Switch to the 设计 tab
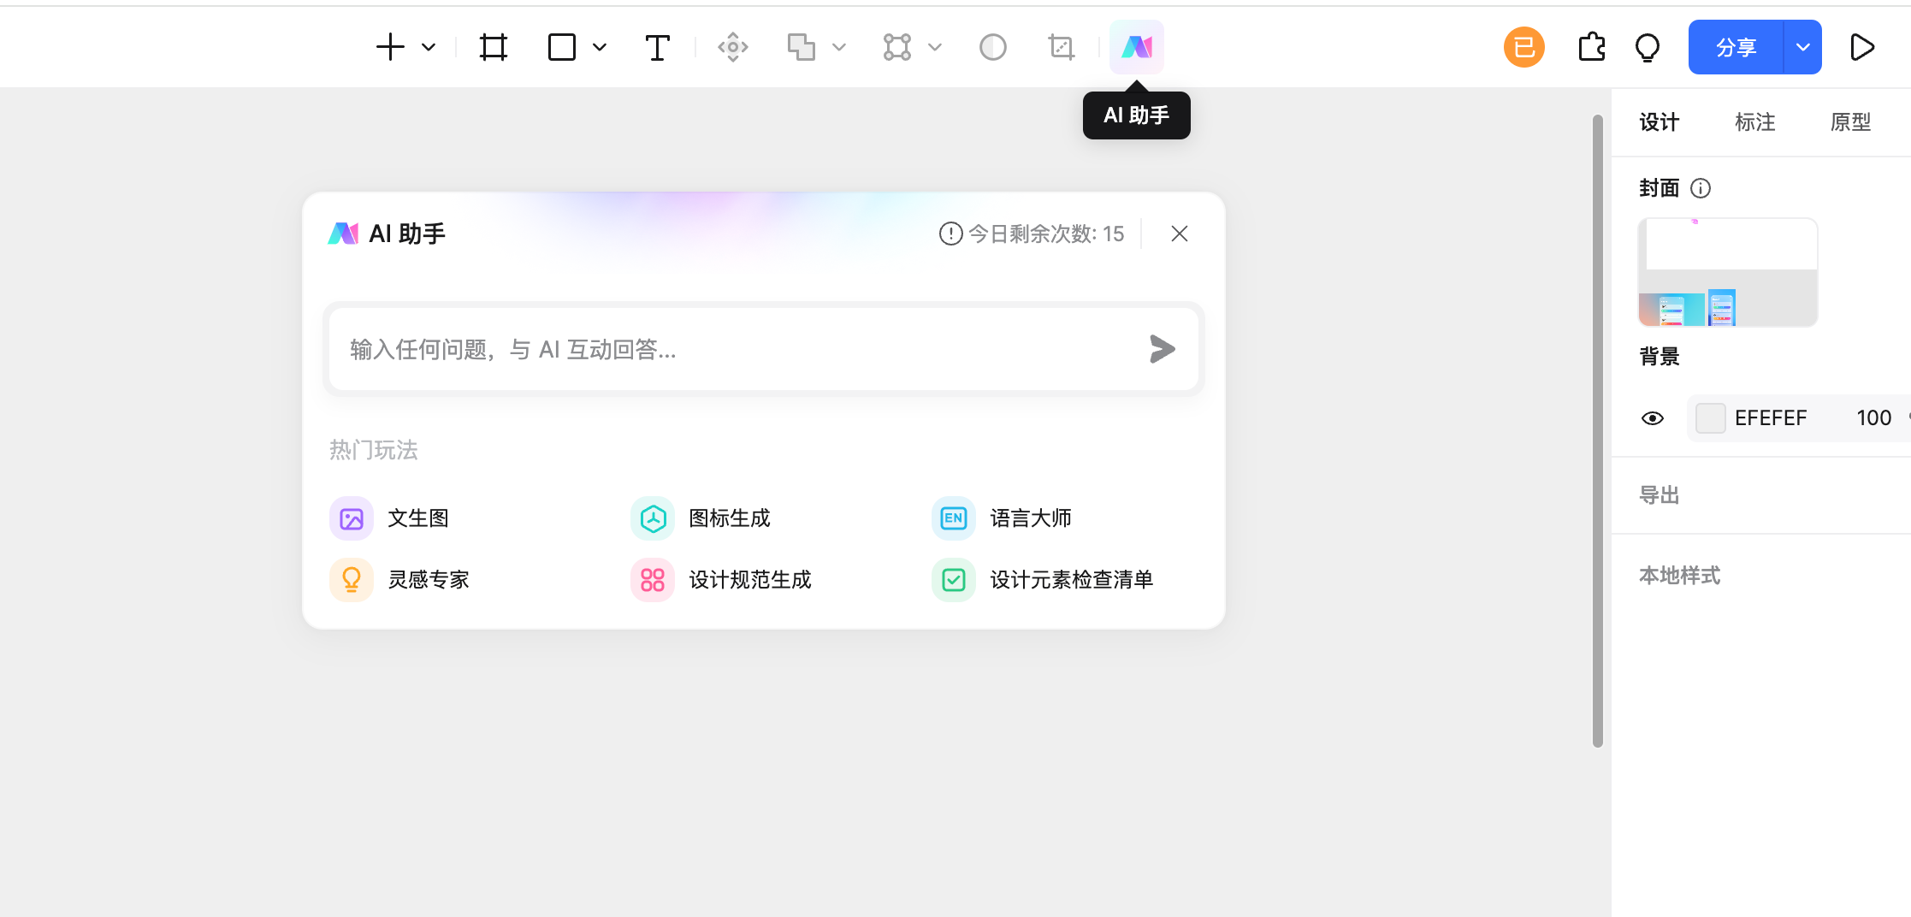The height and width of the screenshot is (917, 1911). pyautogui.click(x=1660, y=122)
